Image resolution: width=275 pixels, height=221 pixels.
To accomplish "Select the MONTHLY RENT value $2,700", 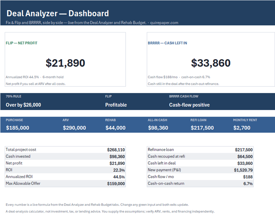I will (x=242, y=127).
